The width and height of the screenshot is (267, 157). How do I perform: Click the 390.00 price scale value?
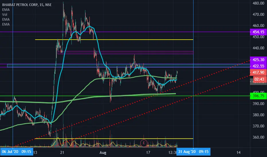click(258, 104)
